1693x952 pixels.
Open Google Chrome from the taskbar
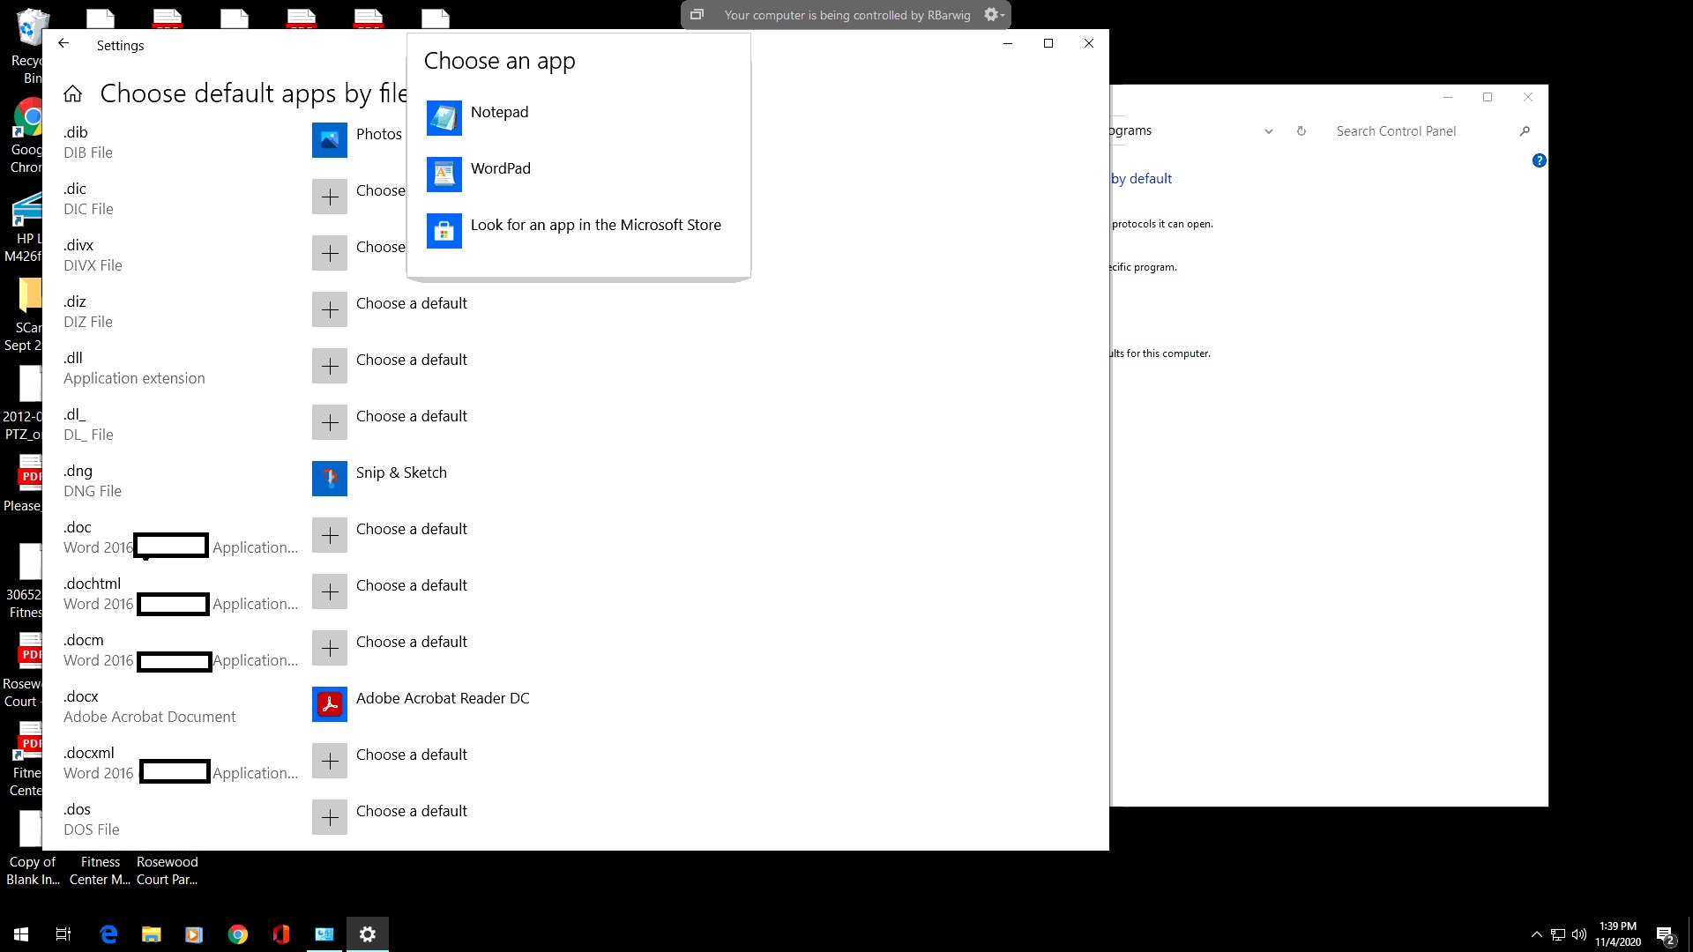[x=238, y=934]
